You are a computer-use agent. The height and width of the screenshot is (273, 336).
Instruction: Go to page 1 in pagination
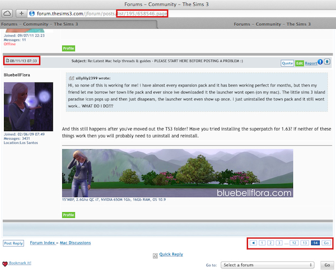262,243
